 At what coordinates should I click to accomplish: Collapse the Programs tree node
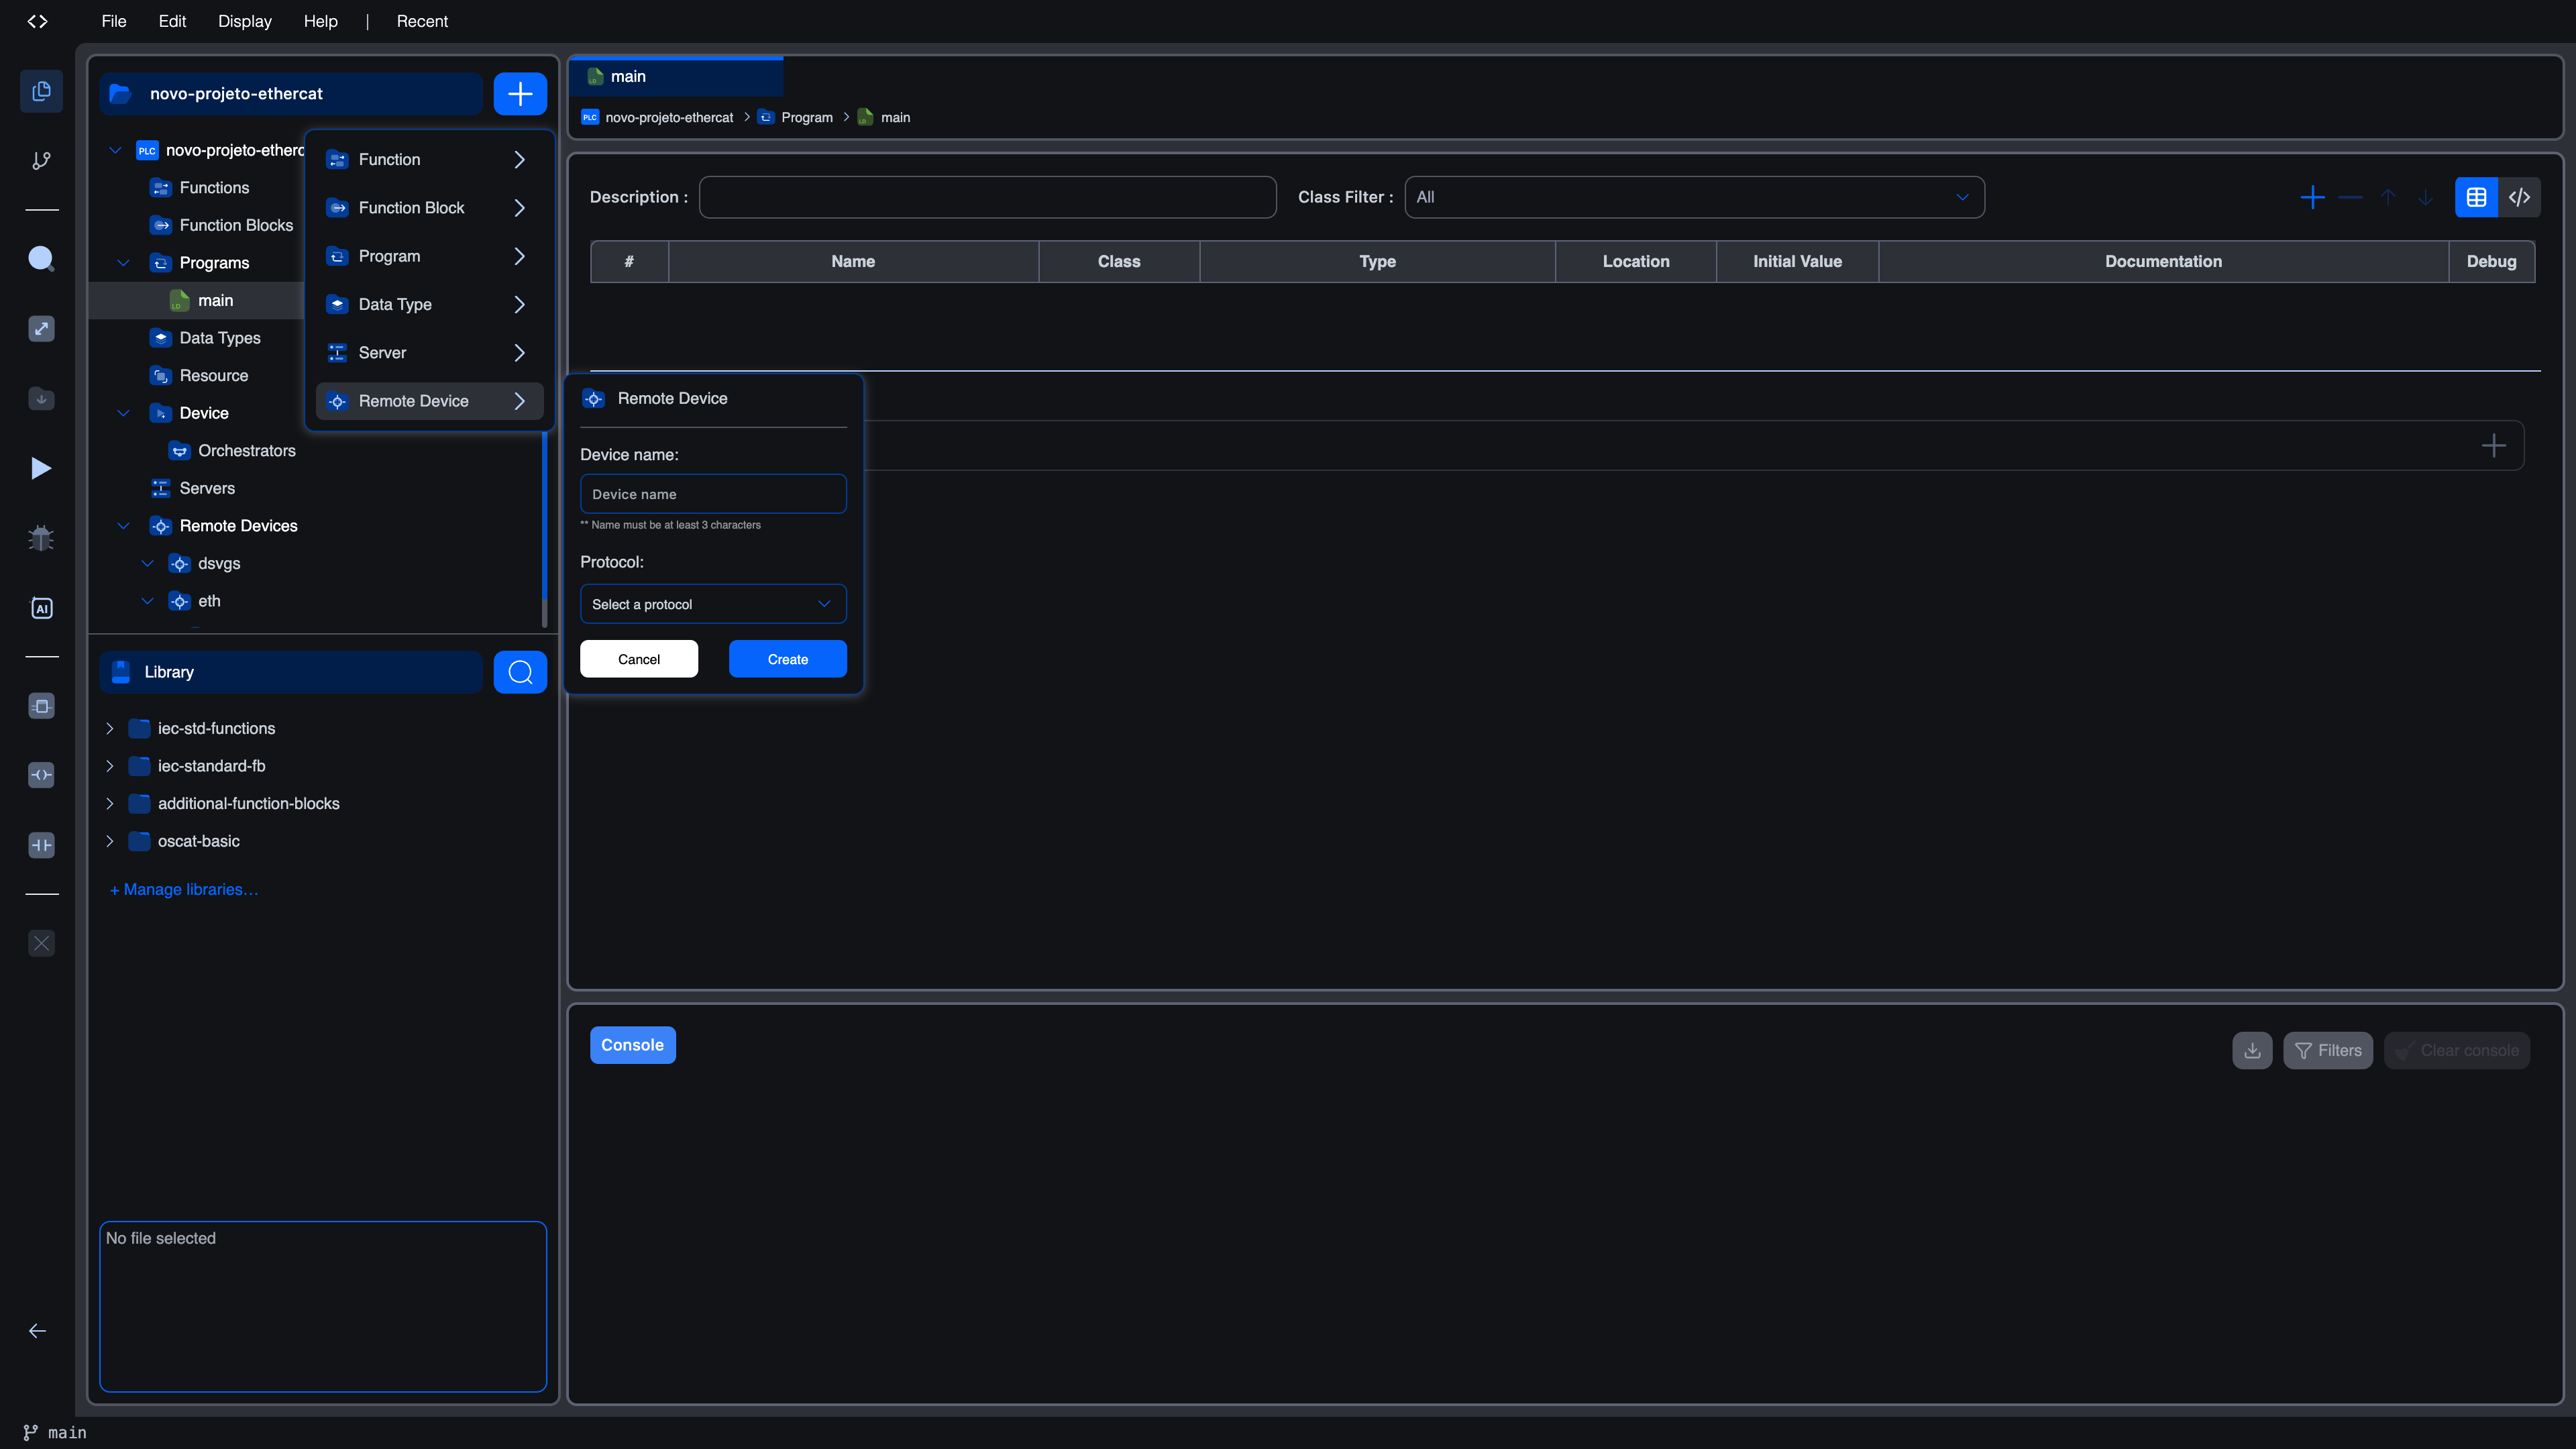click(123, 263)
